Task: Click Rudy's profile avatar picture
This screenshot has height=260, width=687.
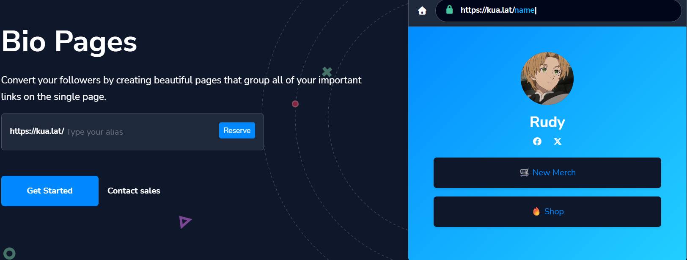Action: click(547, 79)
